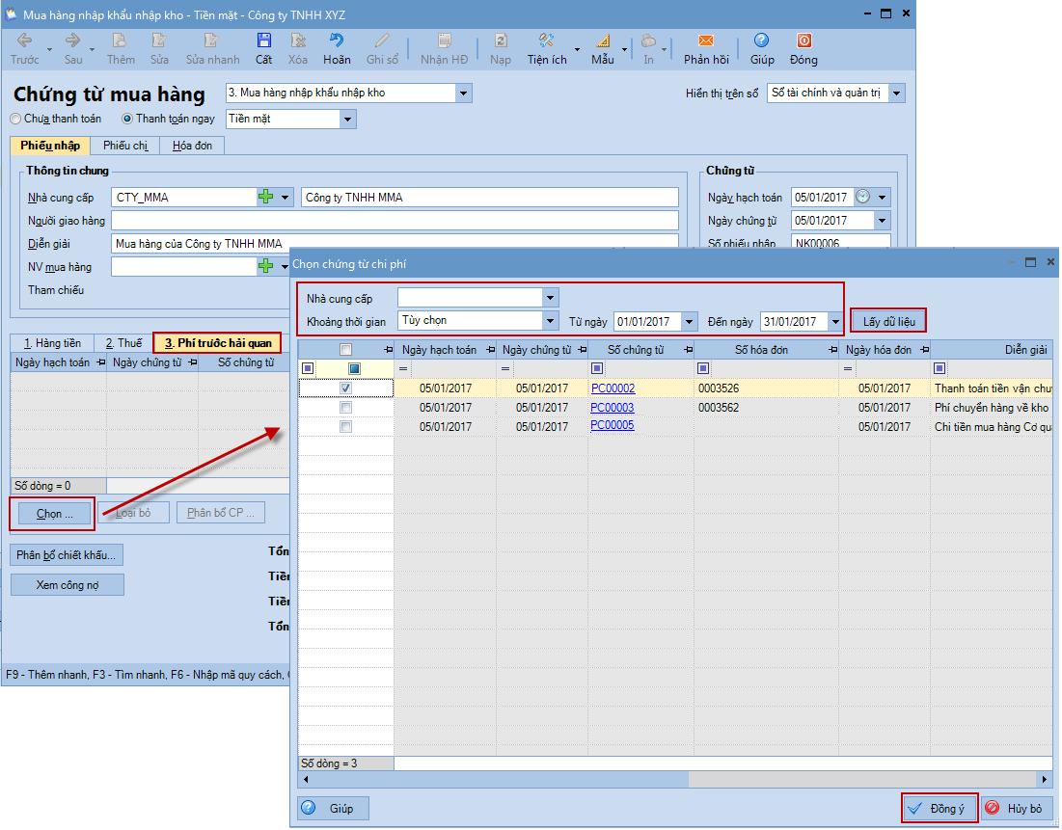Click green plus beside Nhà cung cấp CTY_MMA

[x=265, y=198]
